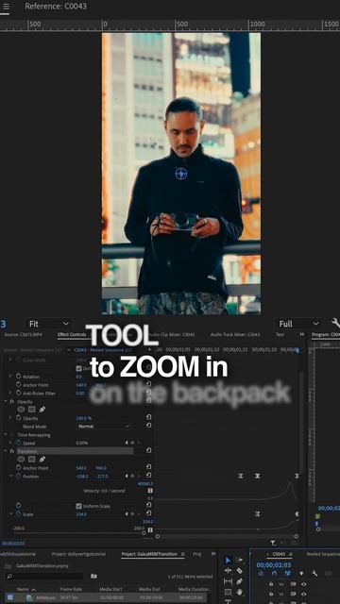Open filter icon in Effect Controls
Screen dimensions: 340x604
coord(273,543)
